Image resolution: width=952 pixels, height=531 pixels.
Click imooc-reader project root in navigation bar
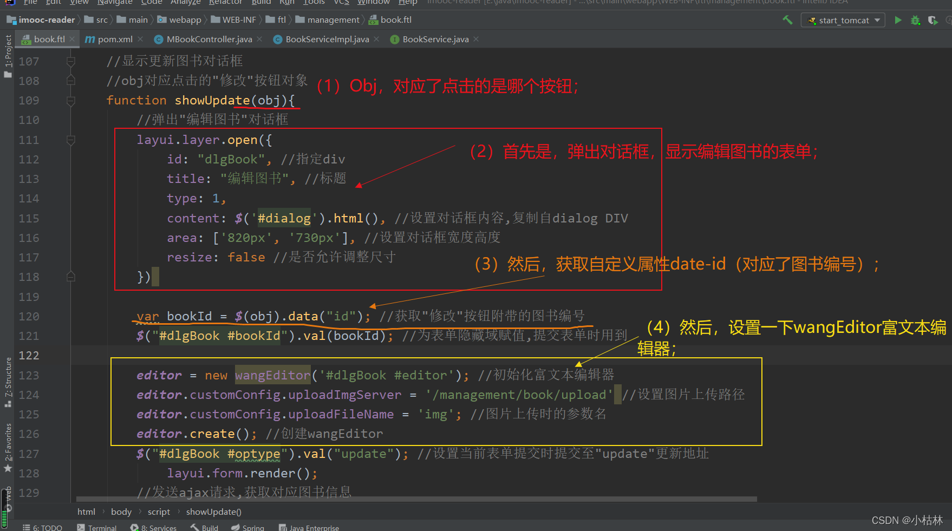point(41,20)
